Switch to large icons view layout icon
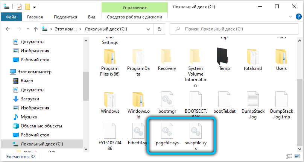Viewport: 304px width, 162px height. (x=297, y=156)
